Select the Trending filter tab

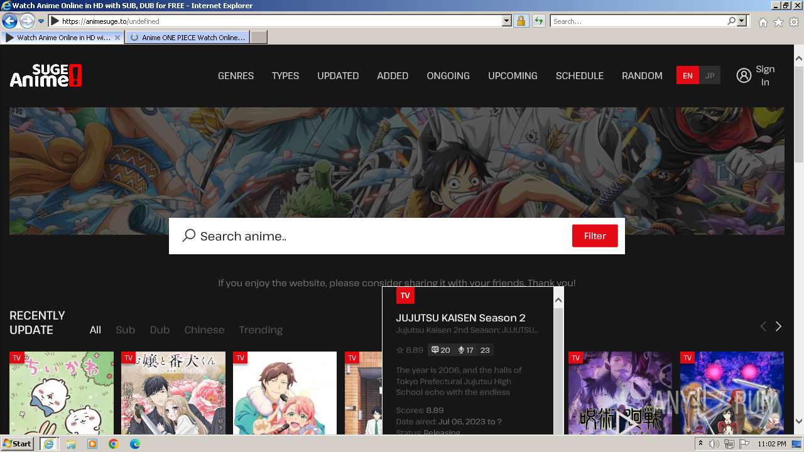[261, 330]
